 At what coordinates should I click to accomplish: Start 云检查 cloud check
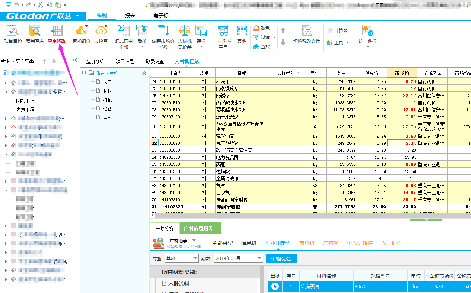(x=101, y=35)
